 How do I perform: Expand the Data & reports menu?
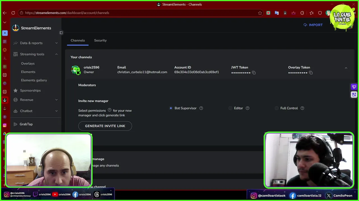click(56, 43)
